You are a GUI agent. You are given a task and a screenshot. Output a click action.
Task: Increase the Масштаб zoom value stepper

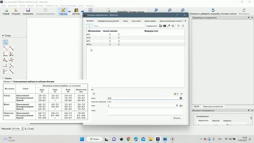23,128
